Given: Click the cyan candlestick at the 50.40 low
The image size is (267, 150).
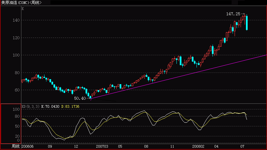Looking at the screenshot, I should pos(91,97).
